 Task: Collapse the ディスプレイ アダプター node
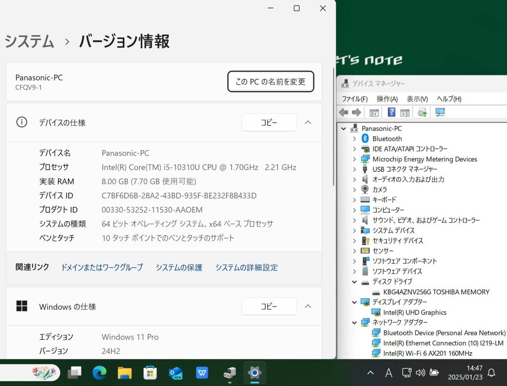coord(354,302)
